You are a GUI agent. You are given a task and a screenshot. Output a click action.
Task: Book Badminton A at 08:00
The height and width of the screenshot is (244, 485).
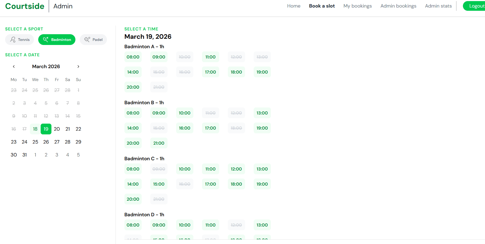(x=133, y=57)
